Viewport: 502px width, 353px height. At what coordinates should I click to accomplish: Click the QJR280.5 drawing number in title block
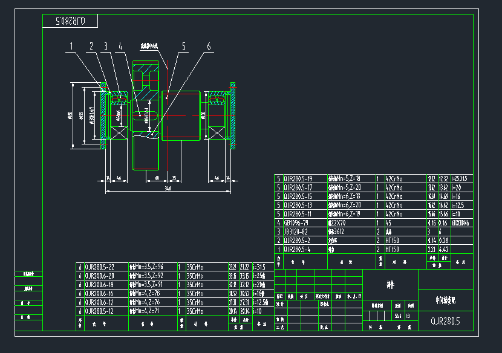coord(445,321)
